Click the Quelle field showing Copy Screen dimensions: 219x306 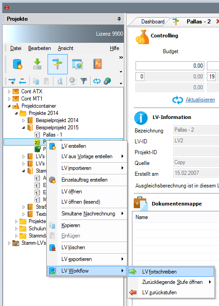pyautogui.click(x=196, y=162)
